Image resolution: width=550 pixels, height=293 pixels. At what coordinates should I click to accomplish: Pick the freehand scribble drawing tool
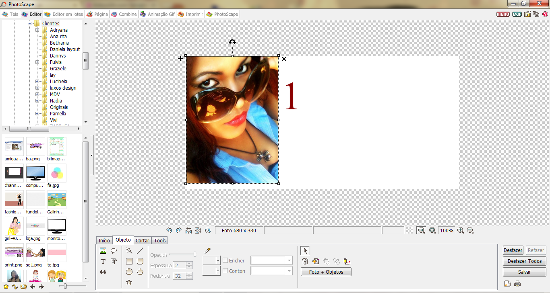pyautogui.click(x=129, y=251)
